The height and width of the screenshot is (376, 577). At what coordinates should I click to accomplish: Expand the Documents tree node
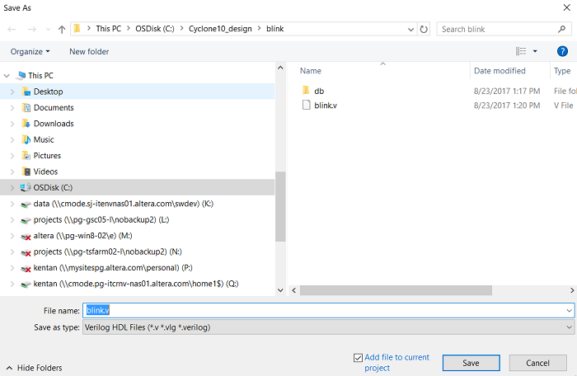12,108
